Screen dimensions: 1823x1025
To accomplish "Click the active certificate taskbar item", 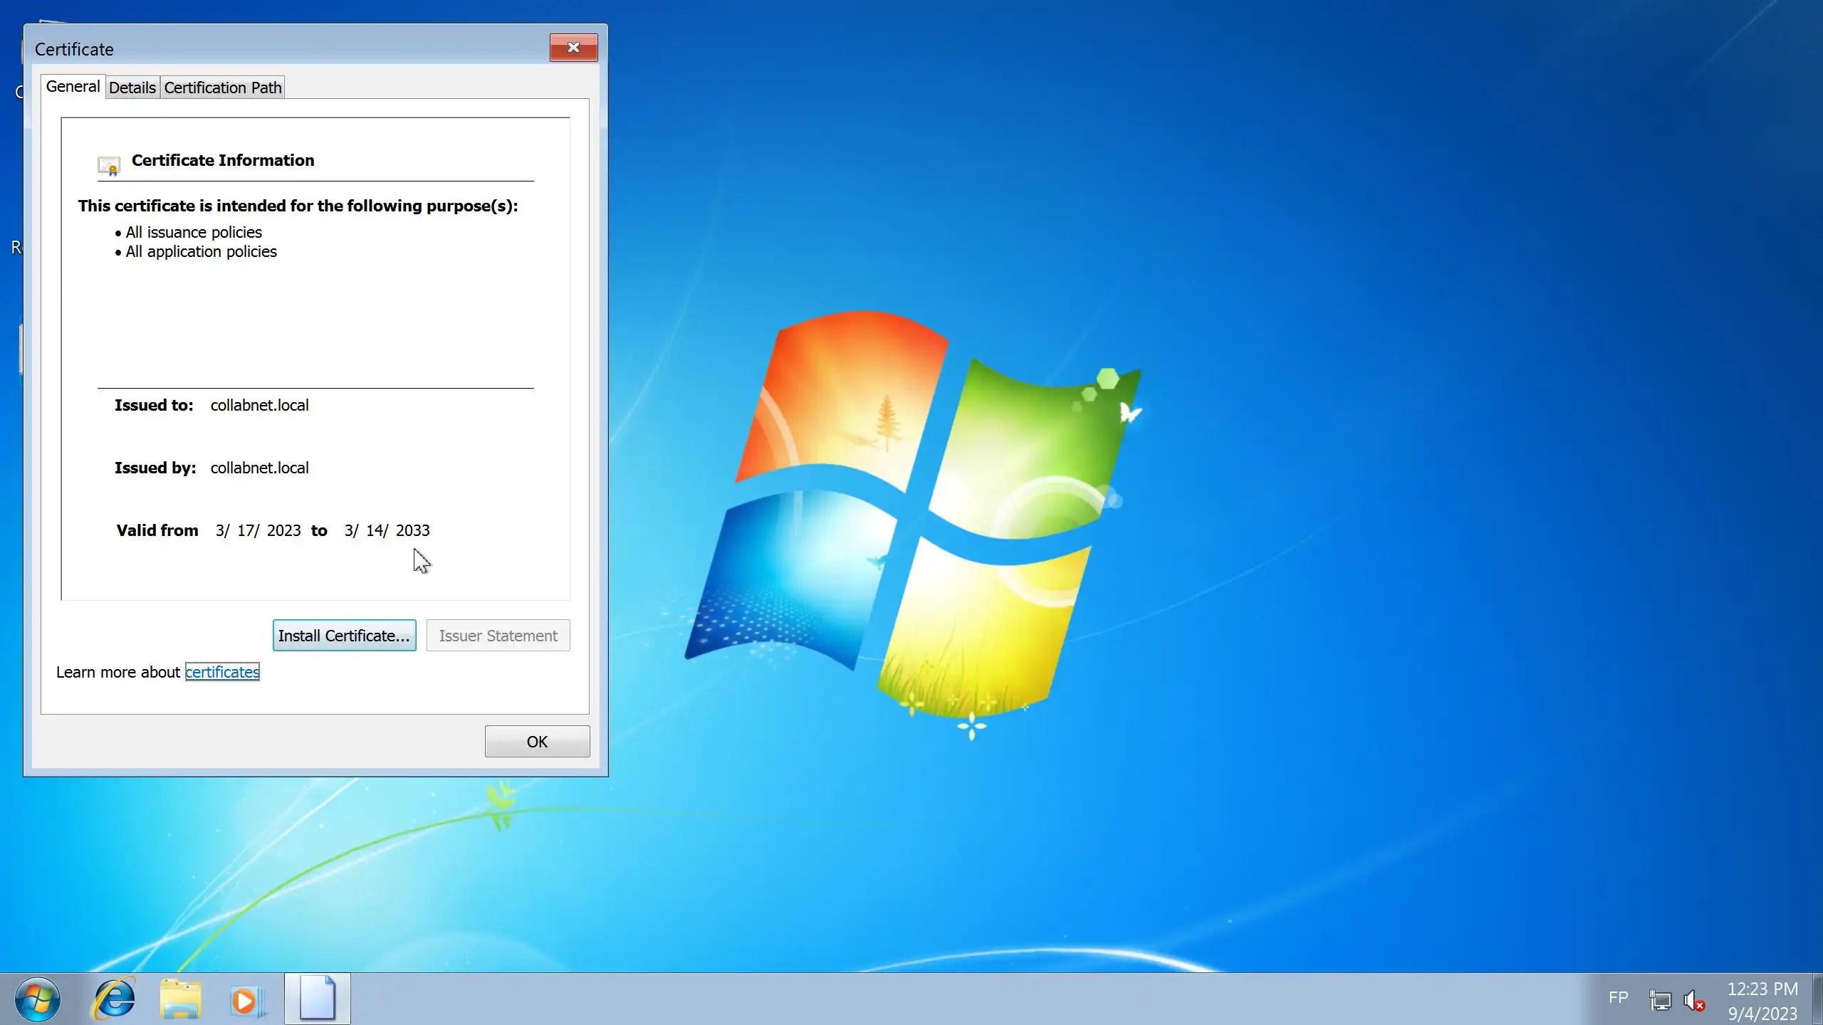I will pyautogui.click(x=318, y=999).
